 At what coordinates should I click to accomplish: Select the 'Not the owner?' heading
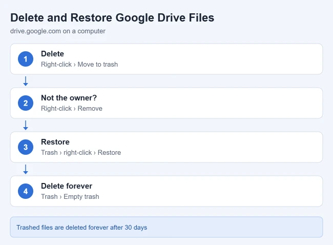69,98
